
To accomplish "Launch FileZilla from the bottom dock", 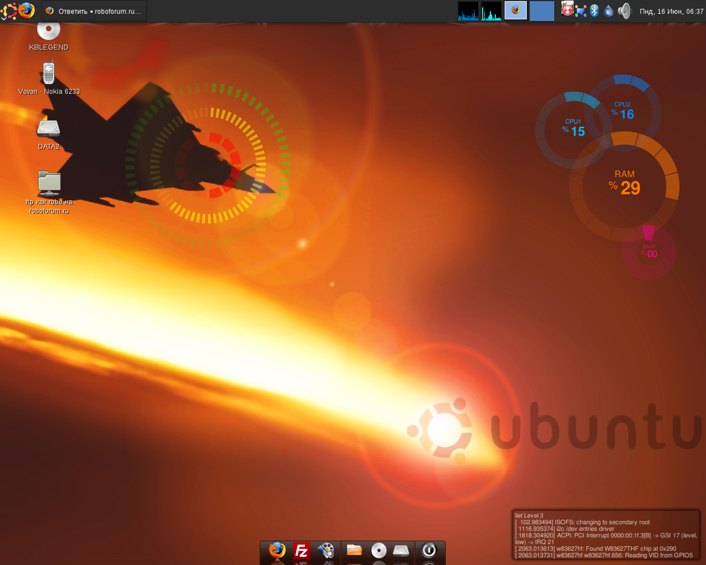I will click(301, 551).
